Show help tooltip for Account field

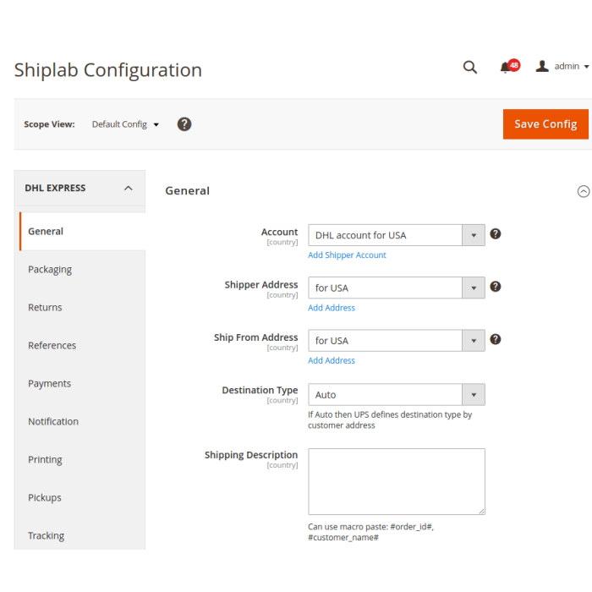pyautogui.click(x=496, y=234)
